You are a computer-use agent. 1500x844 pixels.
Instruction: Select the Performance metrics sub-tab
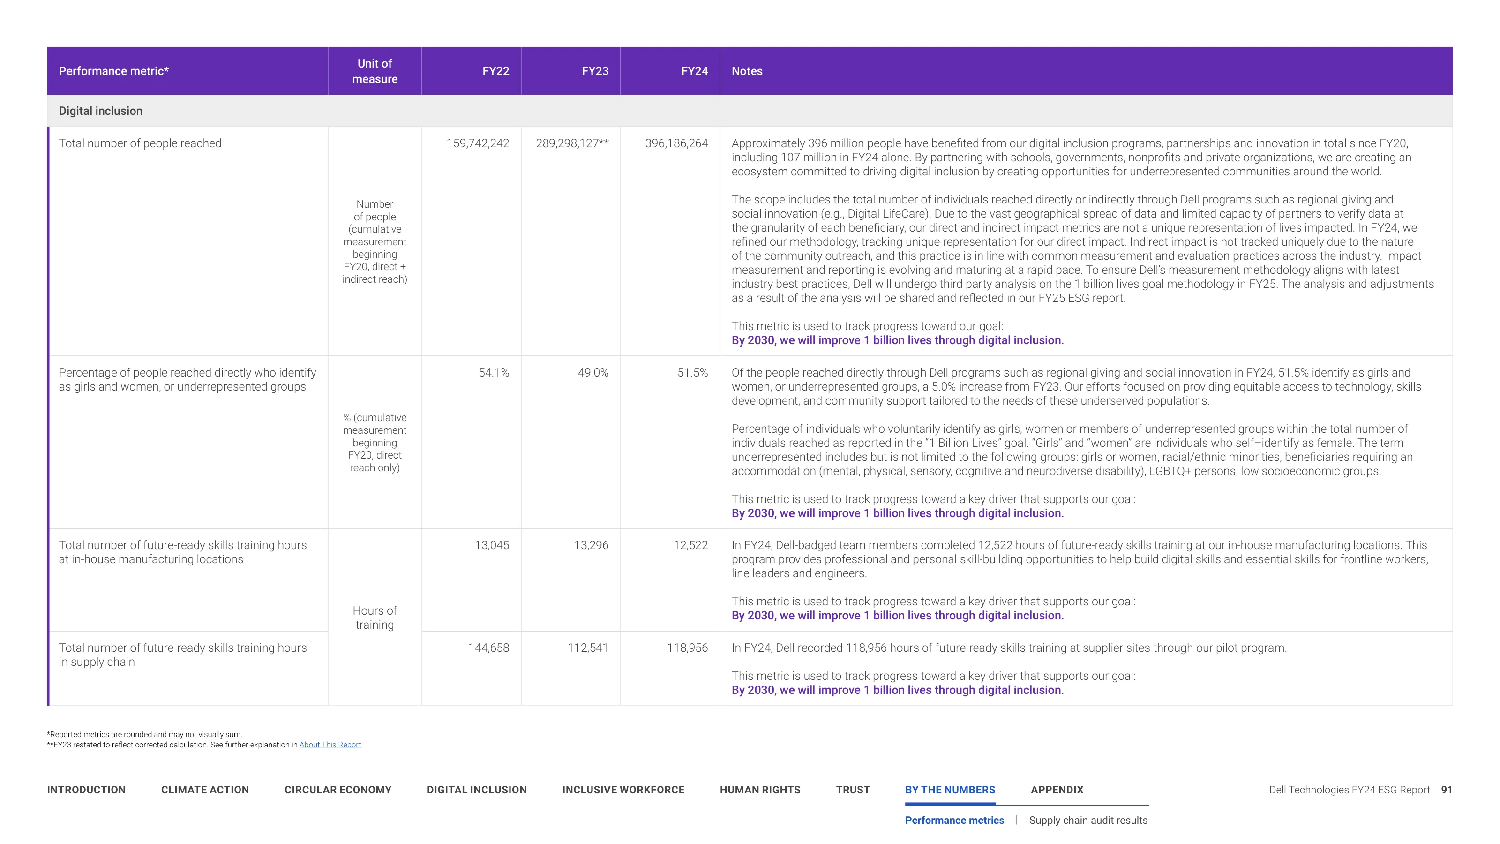[x=954, y=820]
